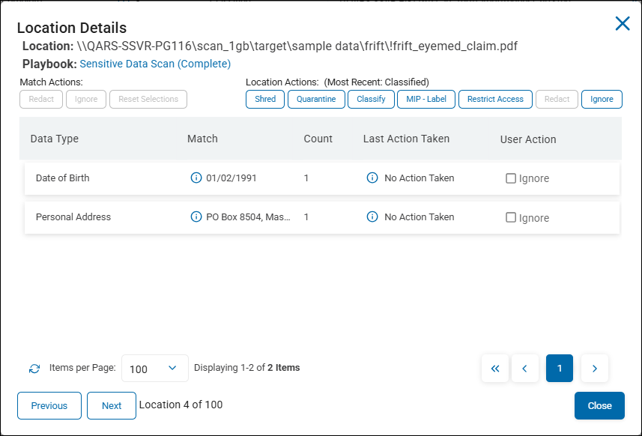Click info icon beside PO Box 8504 match

coord(196,217)
